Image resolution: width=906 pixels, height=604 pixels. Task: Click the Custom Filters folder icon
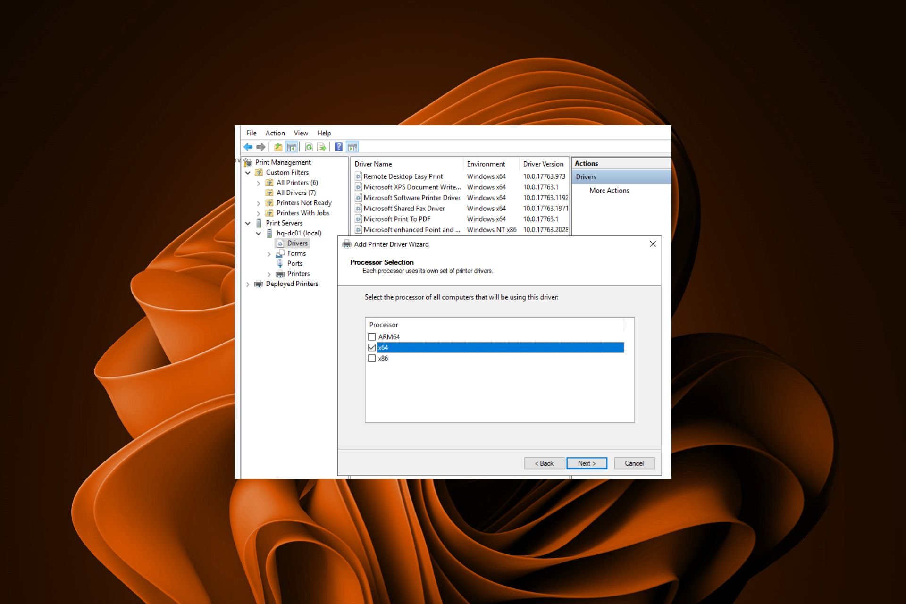[259, 173]
